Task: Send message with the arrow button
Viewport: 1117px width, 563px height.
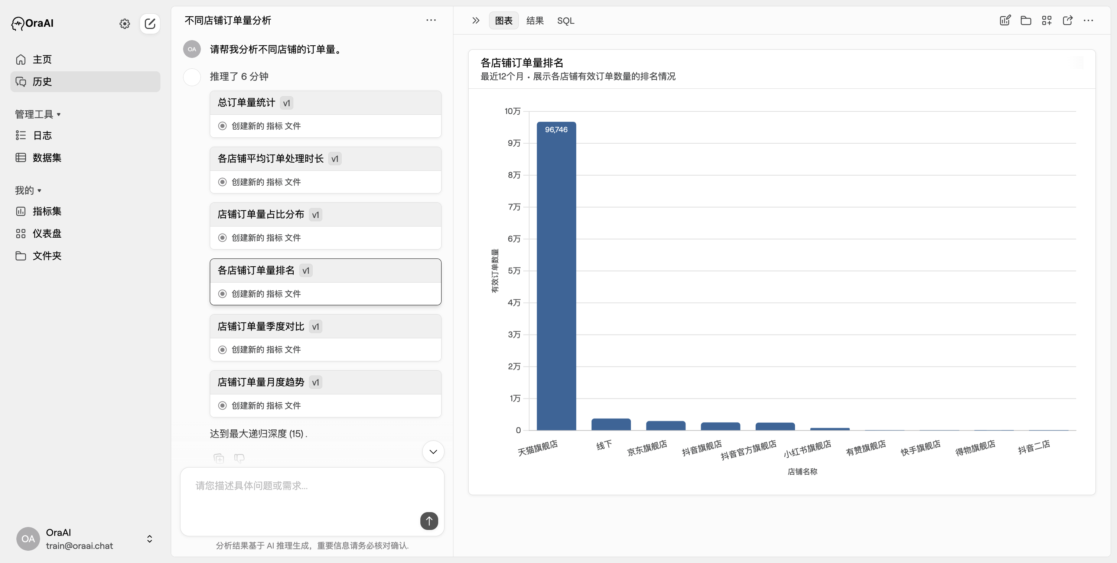Action: click(429, 521)
